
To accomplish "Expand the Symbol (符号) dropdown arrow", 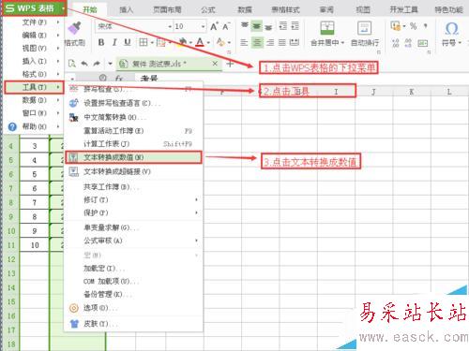I will coord(460,43).
